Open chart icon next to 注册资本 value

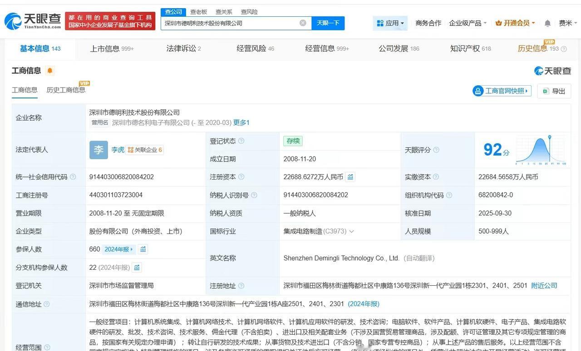point(350,177)
